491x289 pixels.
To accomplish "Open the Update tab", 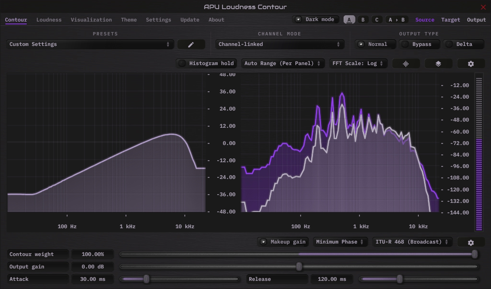I will click(190, 20).
